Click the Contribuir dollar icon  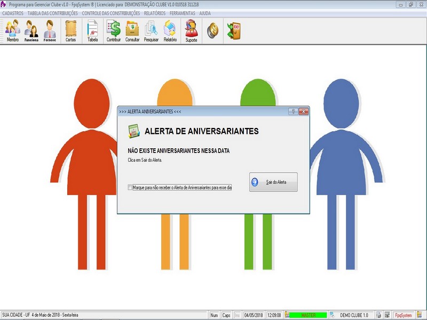114,31
